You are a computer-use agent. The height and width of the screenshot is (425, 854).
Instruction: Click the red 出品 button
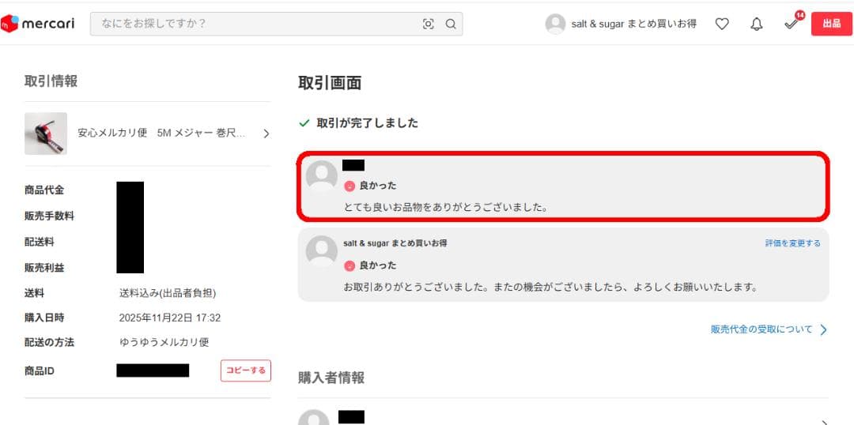pos(831,24)
